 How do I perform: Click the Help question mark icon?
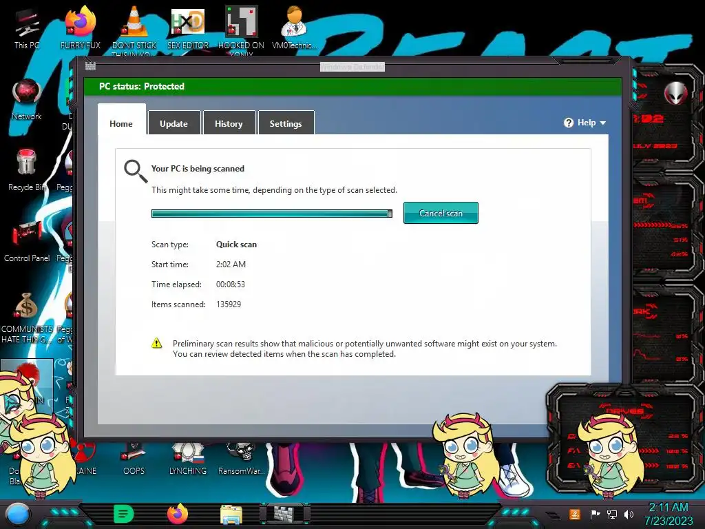[x=568, y=123]
